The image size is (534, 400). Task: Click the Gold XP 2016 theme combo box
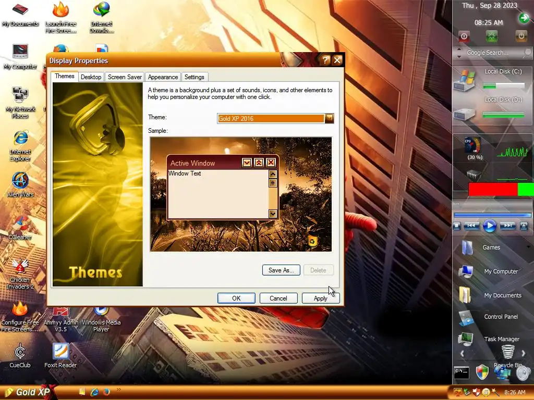[x=275, y=118]
